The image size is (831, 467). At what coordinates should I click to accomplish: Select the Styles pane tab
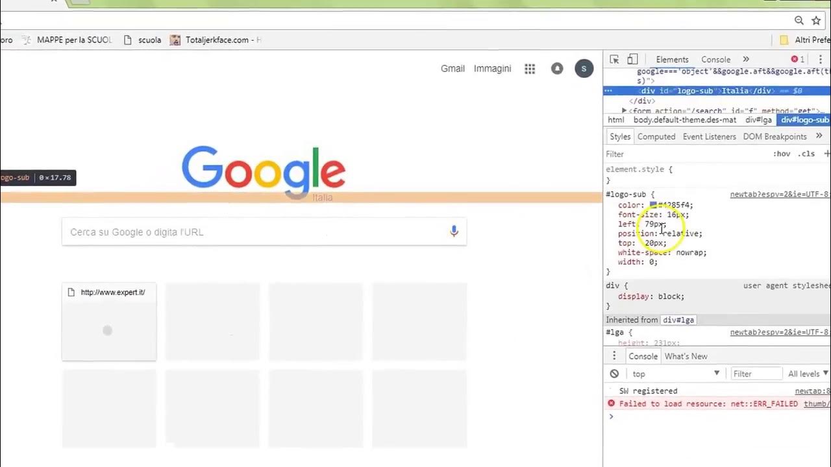point(620,136)
